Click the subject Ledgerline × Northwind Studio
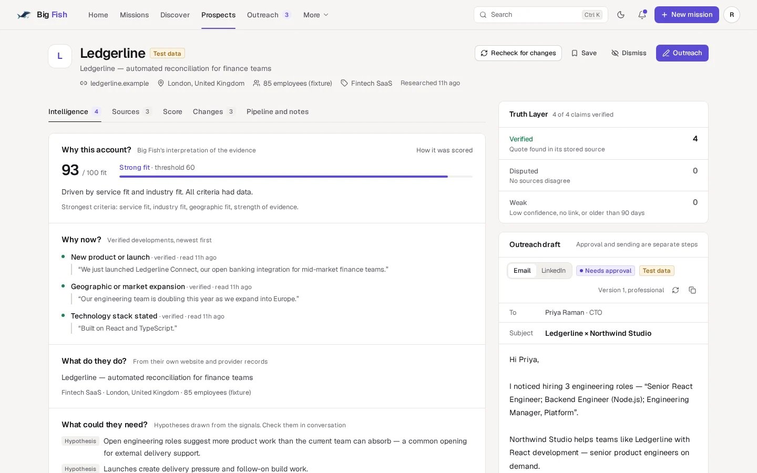Image resolution: width=757 pixels, height=473 pixels. [598, 333]
